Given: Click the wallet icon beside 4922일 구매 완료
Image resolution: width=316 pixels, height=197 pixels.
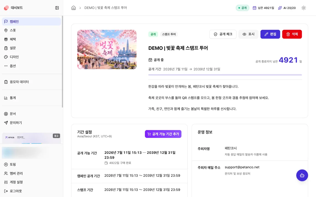Looking at the screenshot, I should [106, 163].
